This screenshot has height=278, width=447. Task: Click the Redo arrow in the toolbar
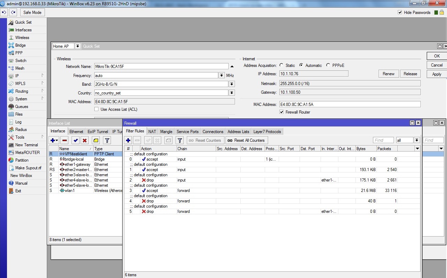point(13,12)
